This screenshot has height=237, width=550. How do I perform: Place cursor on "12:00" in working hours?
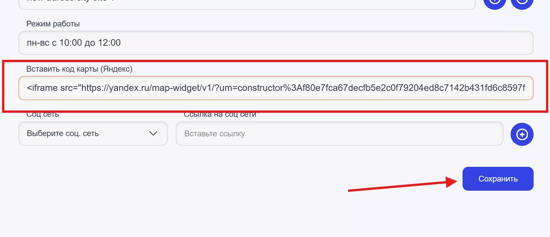pyautogui.click(x=109, y=43)
